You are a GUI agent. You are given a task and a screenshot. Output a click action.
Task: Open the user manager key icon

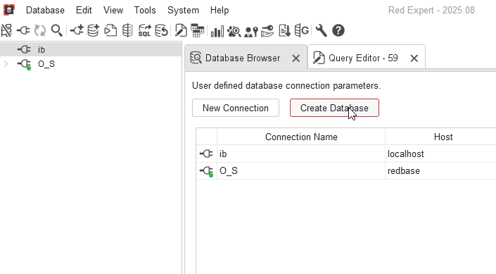(x=251, y=31)
